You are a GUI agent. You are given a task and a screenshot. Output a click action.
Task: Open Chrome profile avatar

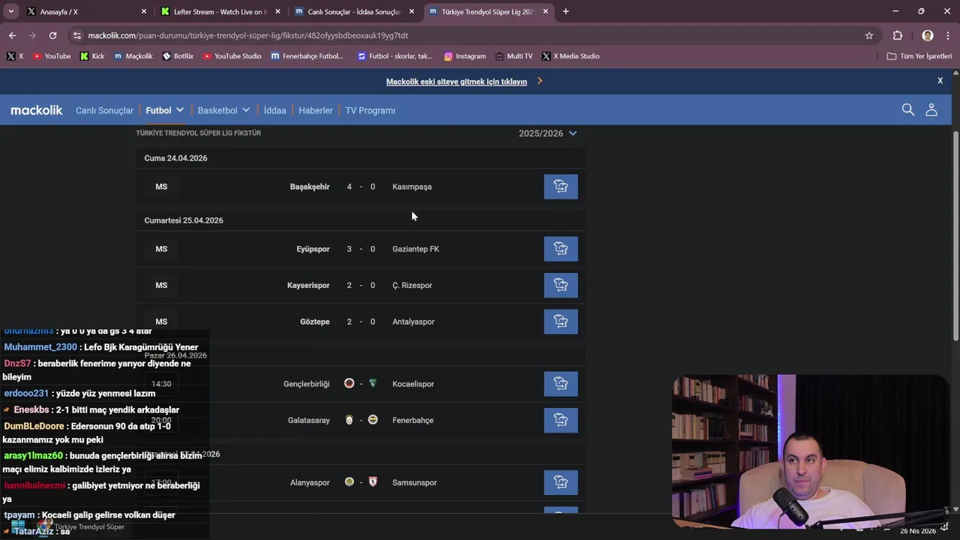(928, 35)
